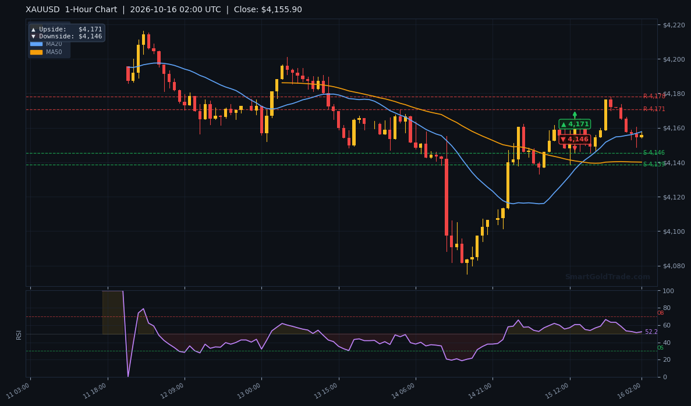Click the 'XAUUSD 1-Hour Chart' title text

click(x=72, y=10)
